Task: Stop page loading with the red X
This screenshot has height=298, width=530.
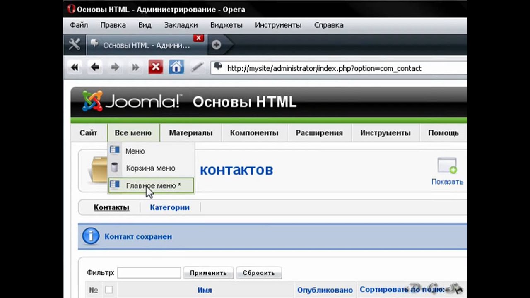Action: pos(156,67)
